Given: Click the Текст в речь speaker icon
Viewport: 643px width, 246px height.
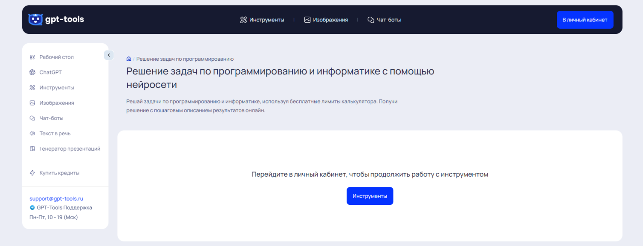Looking at the screenshot, I should pos(32,133).
